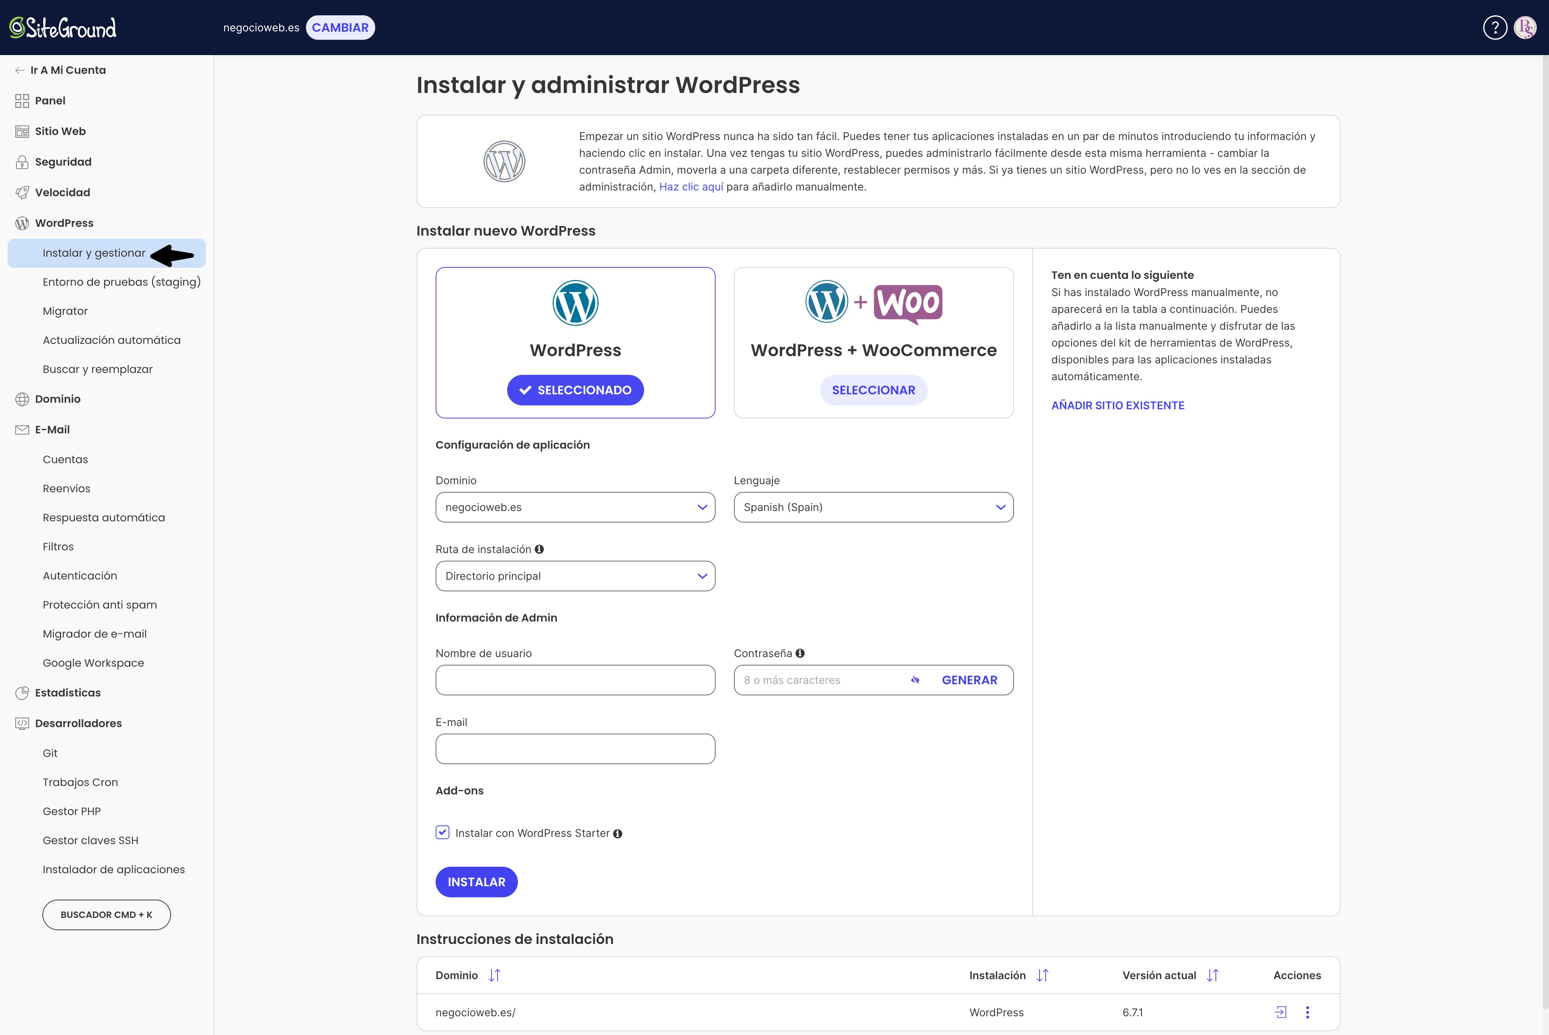This screenshot has width=1549, height=1035.
Task: Open Instalar y gestionar in the sidebar
Action: (x=107, y=254)
